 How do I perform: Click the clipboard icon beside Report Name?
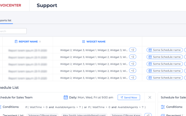[16, 41]
